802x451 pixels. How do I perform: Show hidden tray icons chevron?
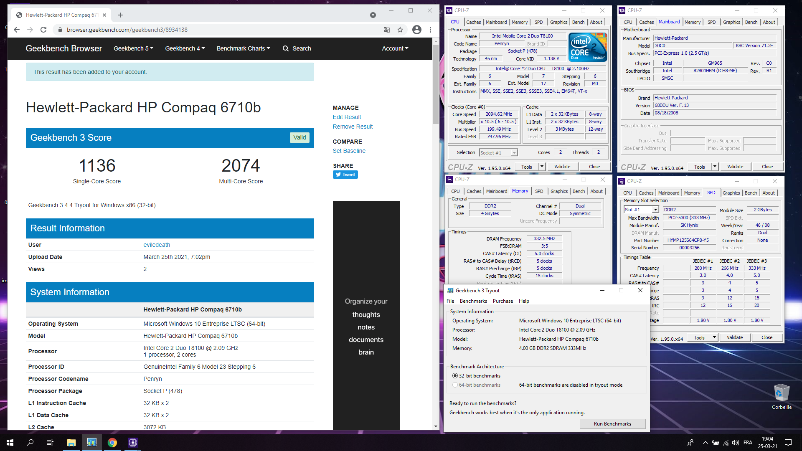click(706, 443)
